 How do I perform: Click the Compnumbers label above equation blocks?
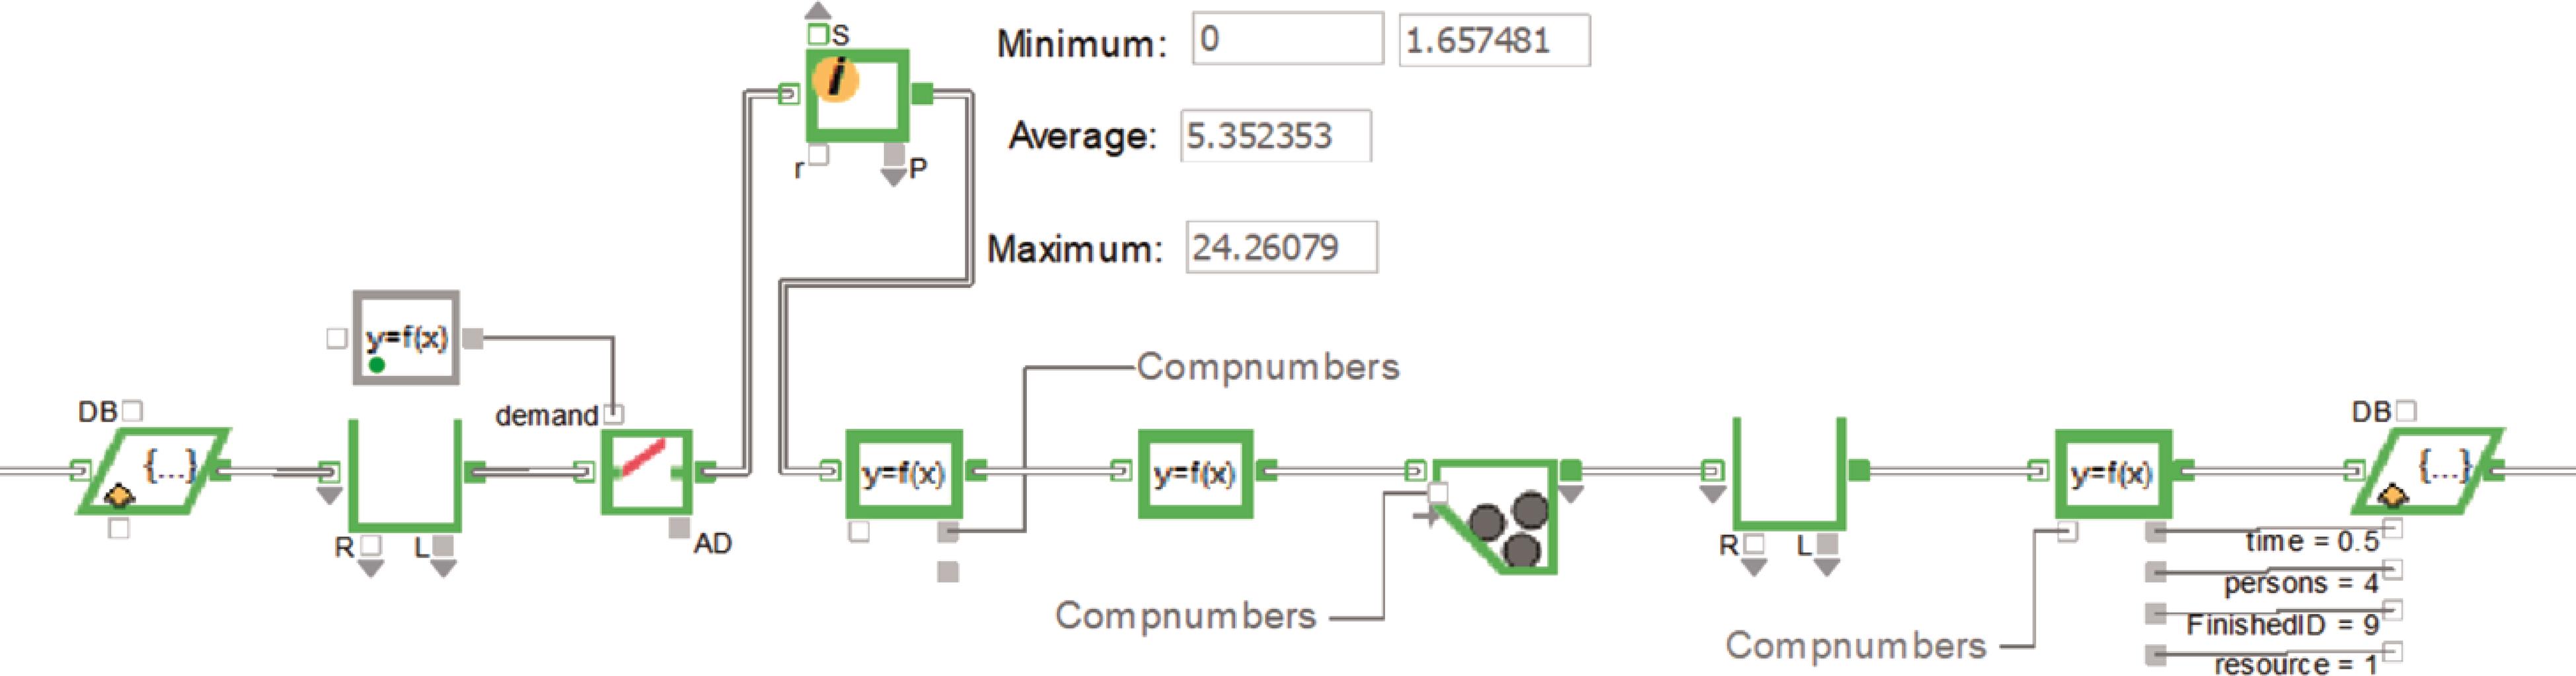[x=1267, y=367]
